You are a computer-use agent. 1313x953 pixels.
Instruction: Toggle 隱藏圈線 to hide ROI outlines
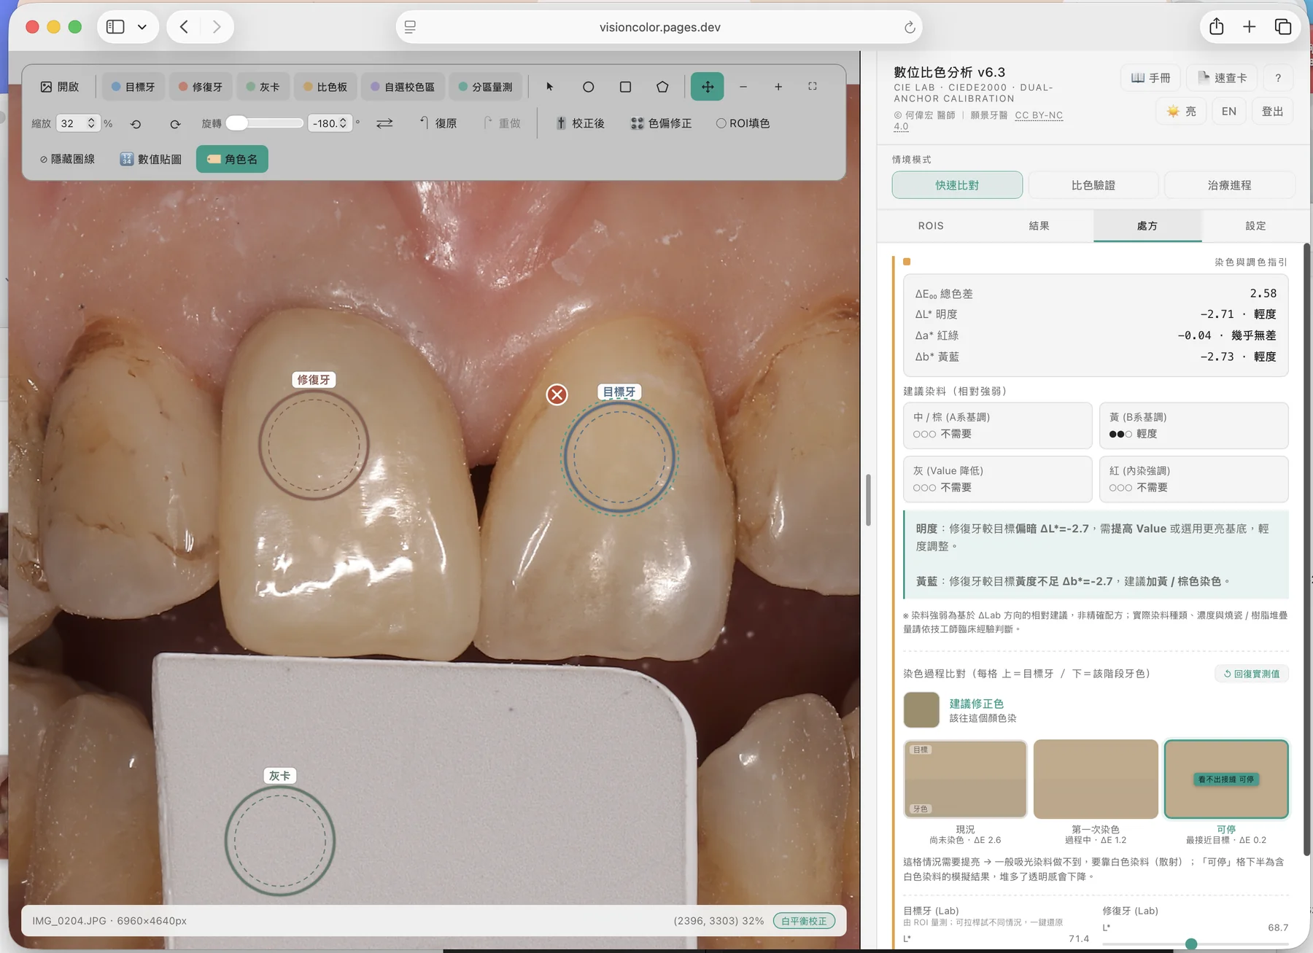tap(67, 159)
